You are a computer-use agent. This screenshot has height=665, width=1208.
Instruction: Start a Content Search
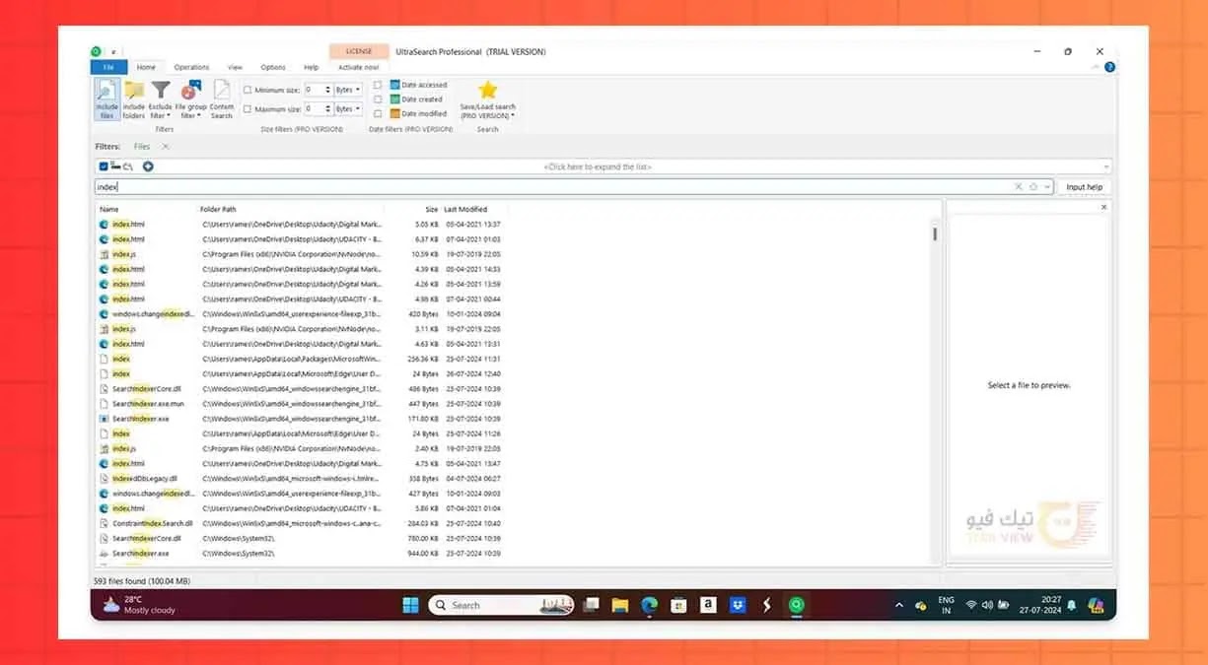222,100
